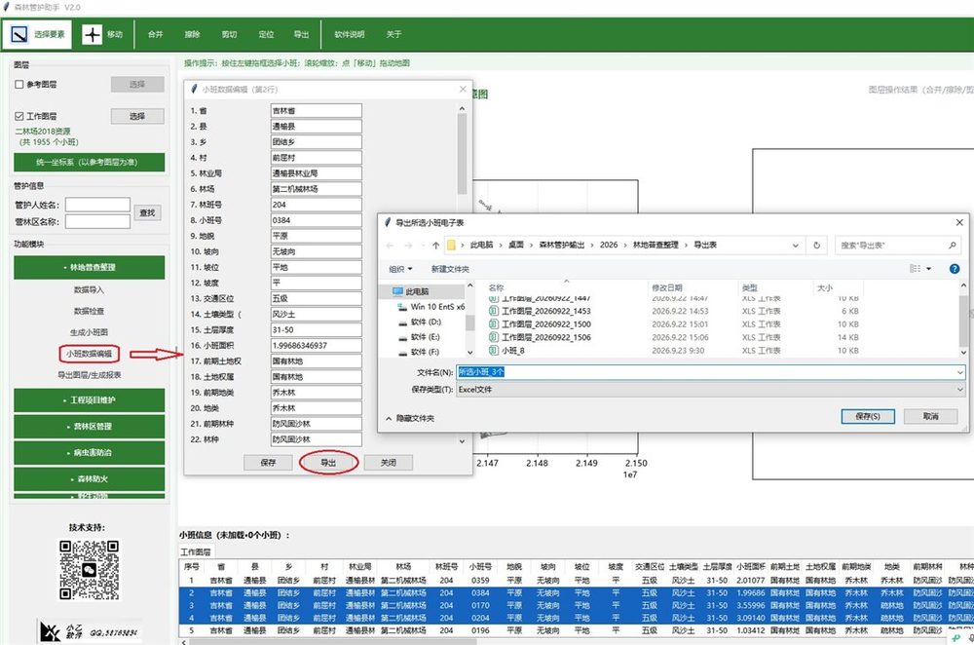Viewport: 974px width, 645px height.
Task: Click the magnifier icon in 搜索"导出表" box
Action: click(x=952, y=246)
